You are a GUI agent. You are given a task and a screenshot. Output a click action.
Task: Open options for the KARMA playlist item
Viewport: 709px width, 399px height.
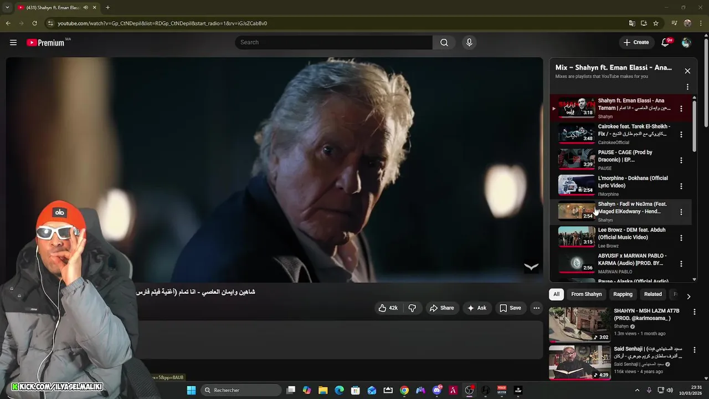(x=681, y=264)
